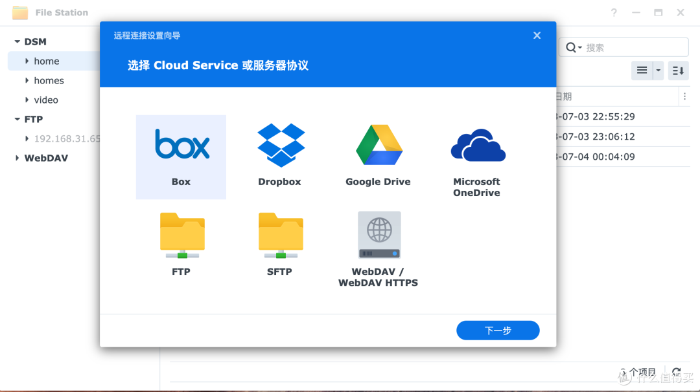Open help via the question mark icon
Screen dimensions: 700x392
coord(613,12)
